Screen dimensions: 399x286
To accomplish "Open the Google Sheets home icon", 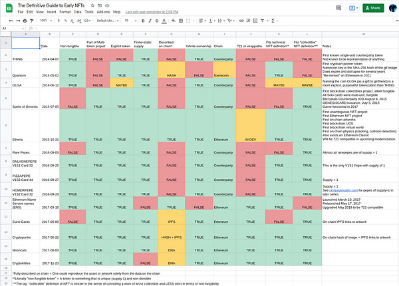I will click(x=9, y=8).
